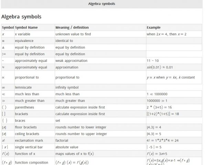Click the 'lemniscate' symbol name
The image size is (205, 165).
coord(23,87)
